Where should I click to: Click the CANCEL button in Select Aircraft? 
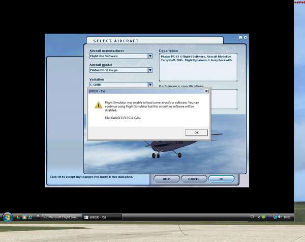tap(194, 179)
